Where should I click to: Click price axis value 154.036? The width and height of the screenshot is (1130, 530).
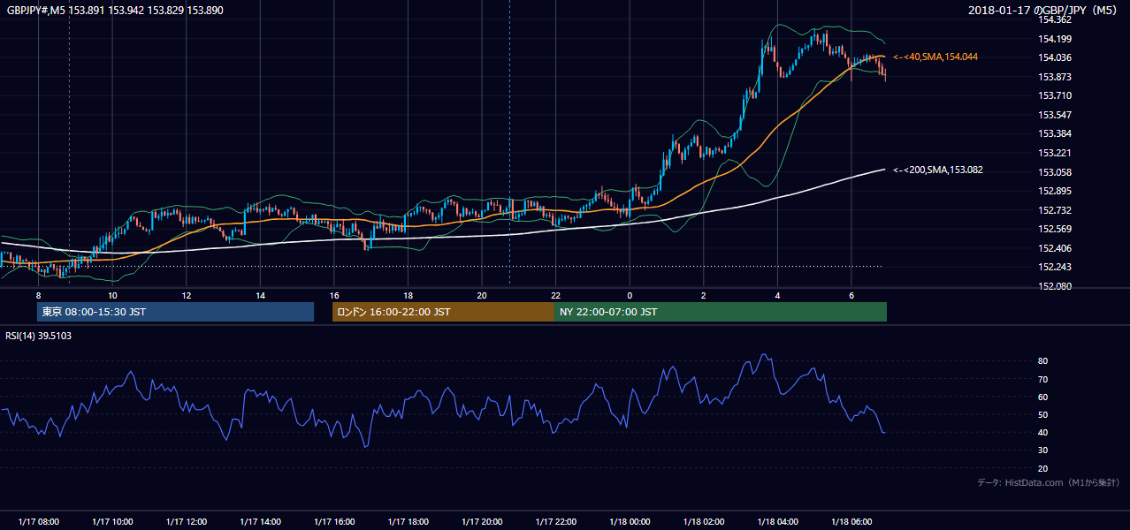(1055, 57)
